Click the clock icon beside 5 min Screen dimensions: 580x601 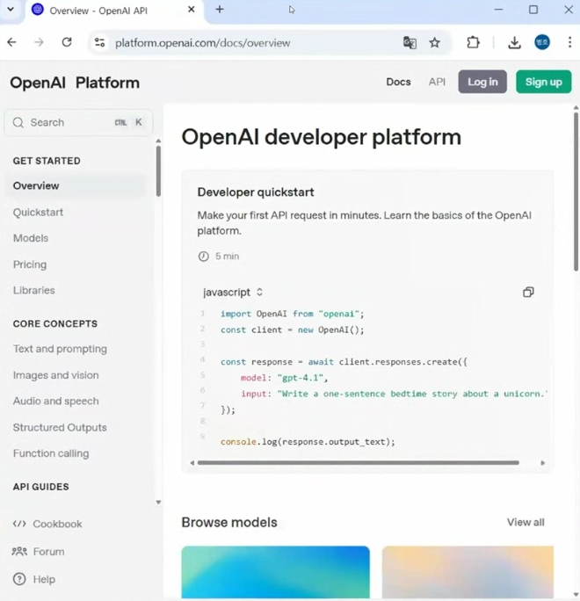[x=204, y=256]
